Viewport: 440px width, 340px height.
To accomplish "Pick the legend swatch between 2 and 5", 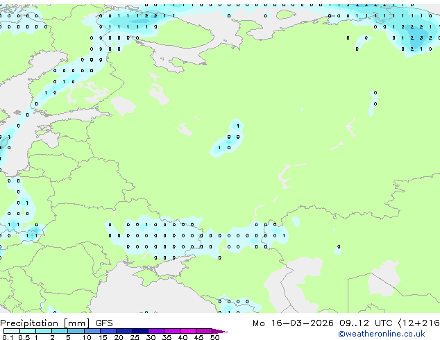I will (60, 331).
